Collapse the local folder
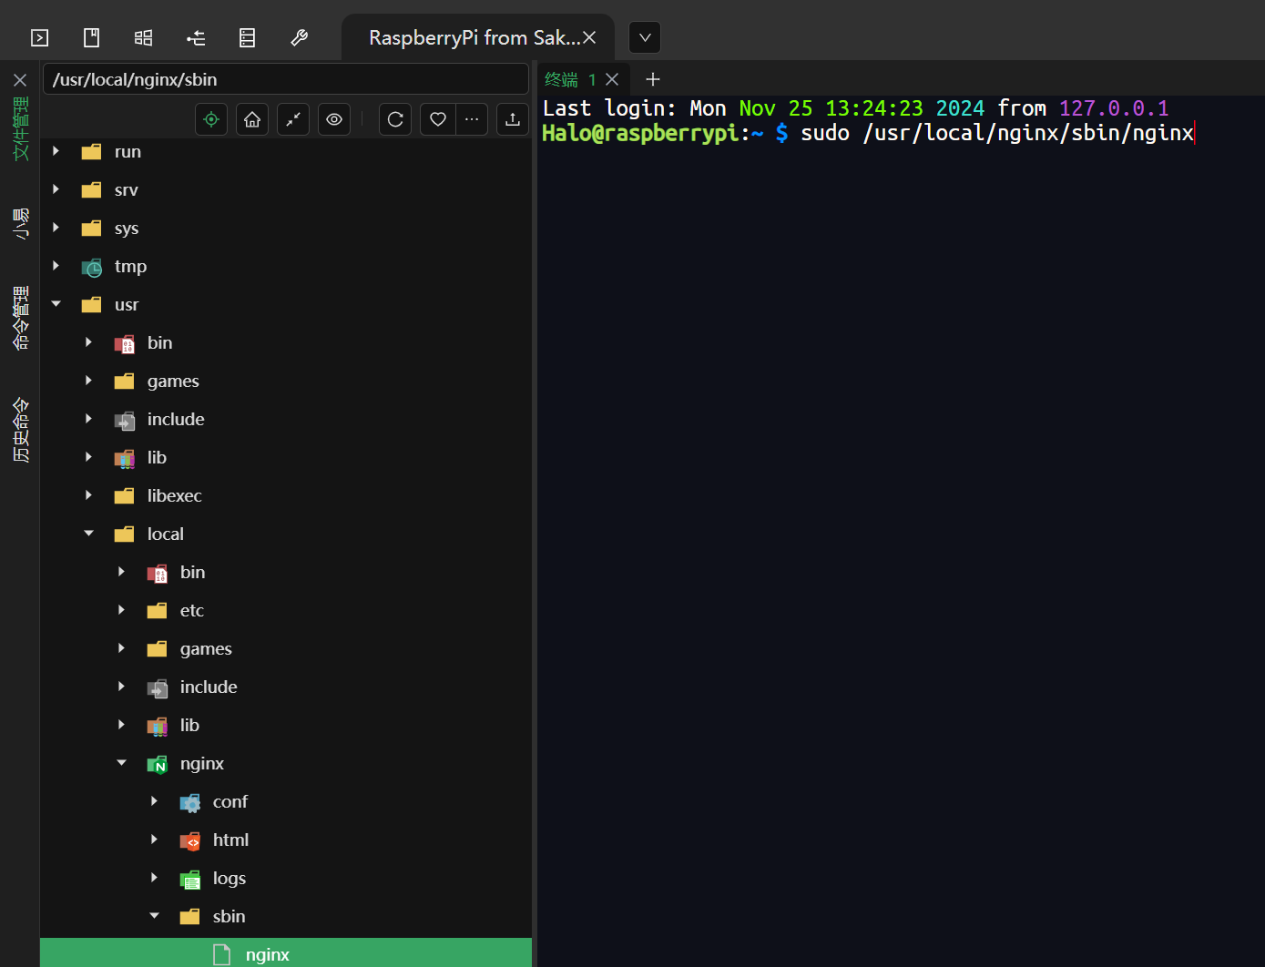Screen dimensions: 1265x967 click(89, 534)
